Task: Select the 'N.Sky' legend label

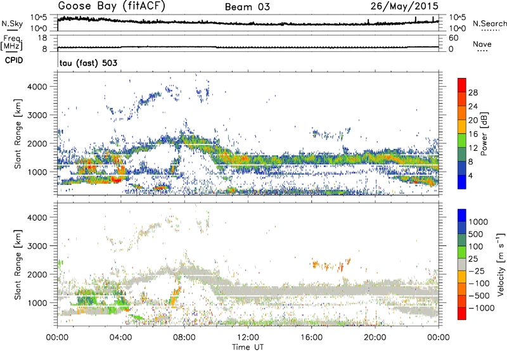Action: coord(12,23)
